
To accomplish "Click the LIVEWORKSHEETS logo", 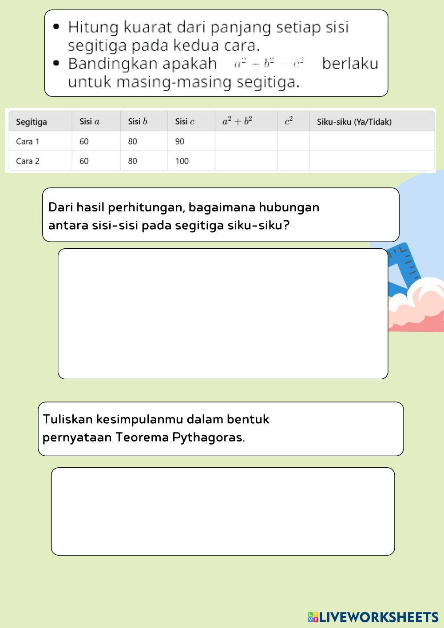I will (373, 617).
